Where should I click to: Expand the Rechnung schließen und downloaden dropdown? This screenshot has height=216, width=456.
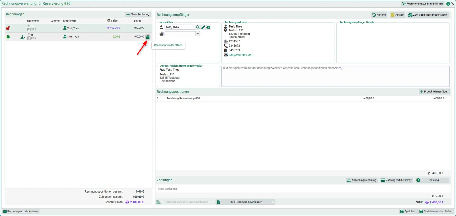click(213, 202)
